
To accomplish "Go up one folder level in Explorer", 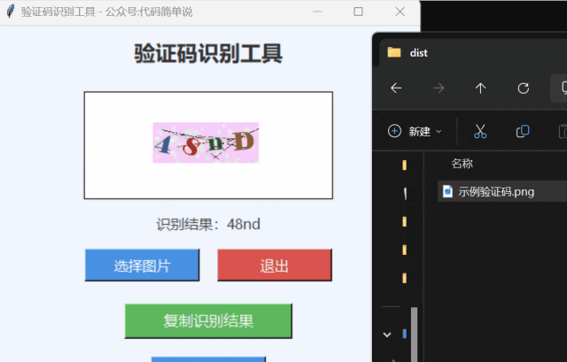I will 480,88.
